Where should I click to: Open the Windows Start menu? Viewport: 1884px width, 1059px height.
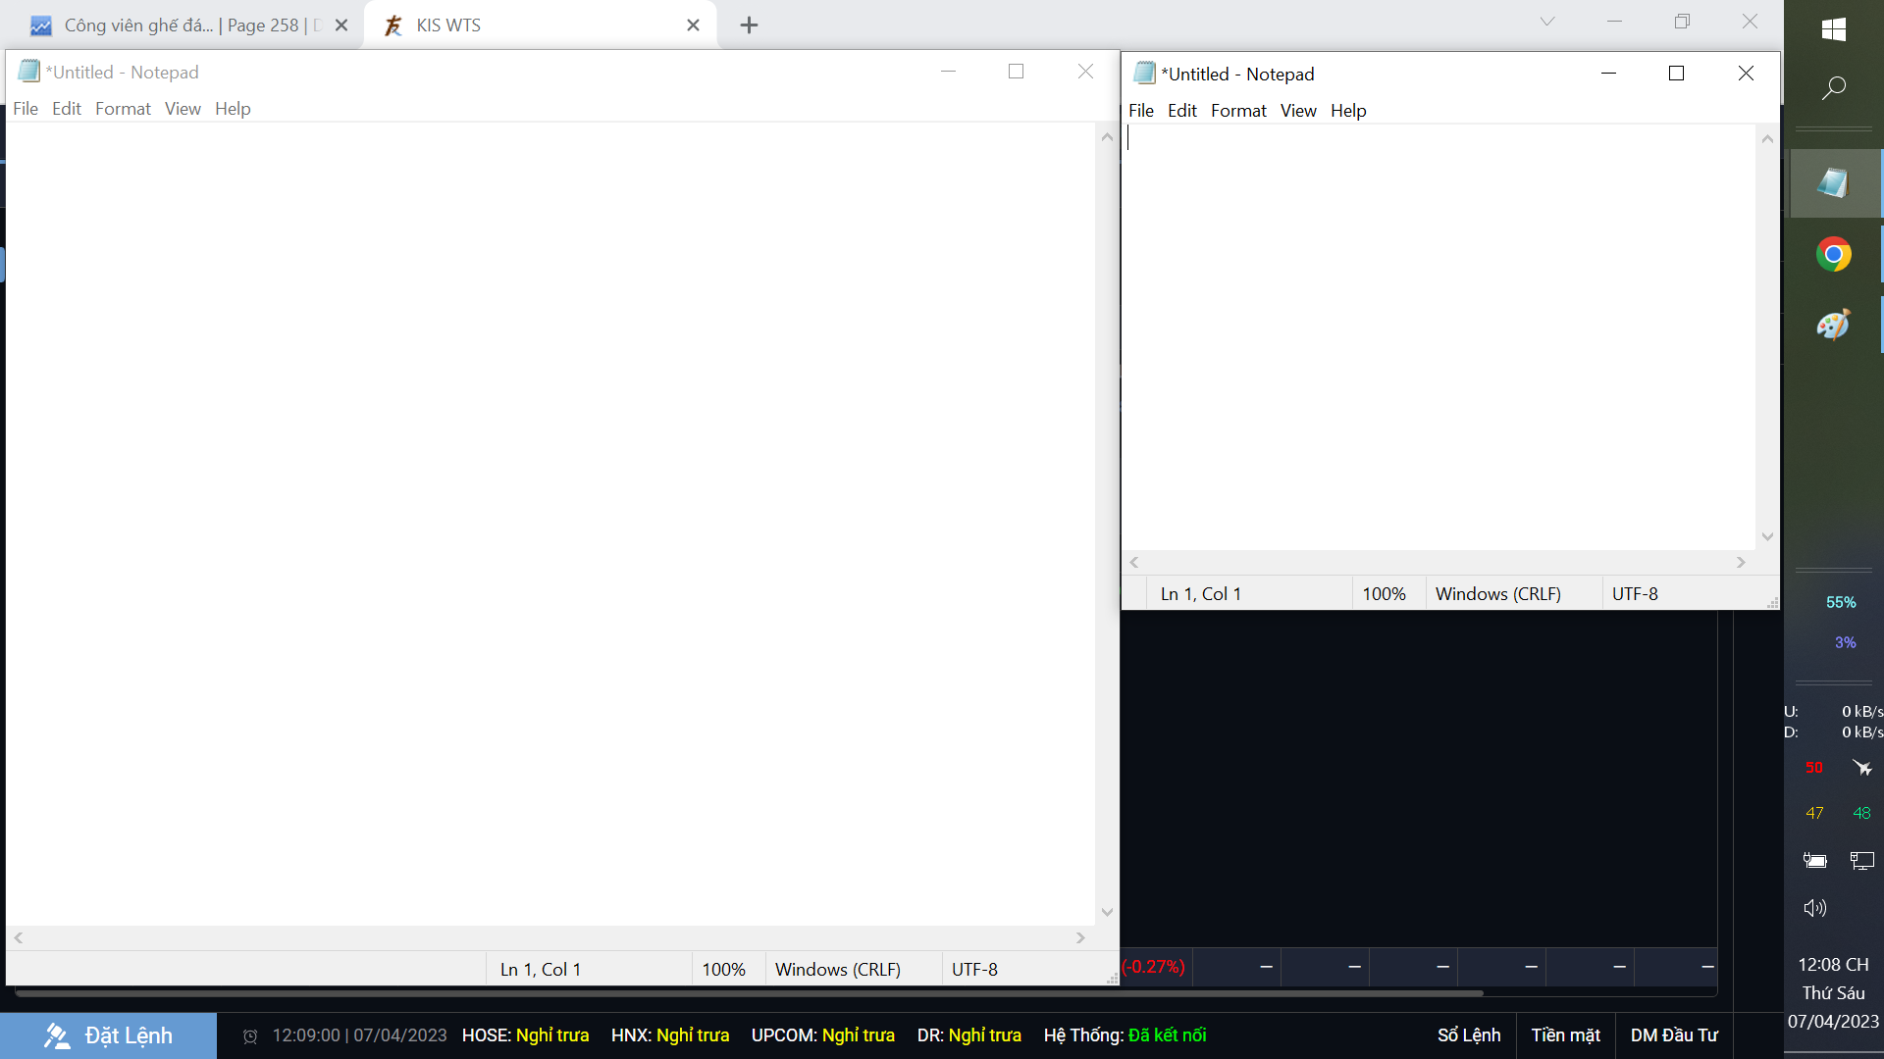coord(1833,29)
